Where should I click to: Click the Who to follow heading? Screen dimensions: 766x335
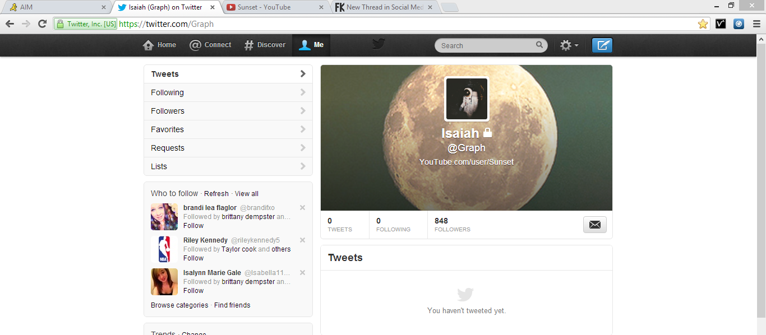[x=174, y=193]
